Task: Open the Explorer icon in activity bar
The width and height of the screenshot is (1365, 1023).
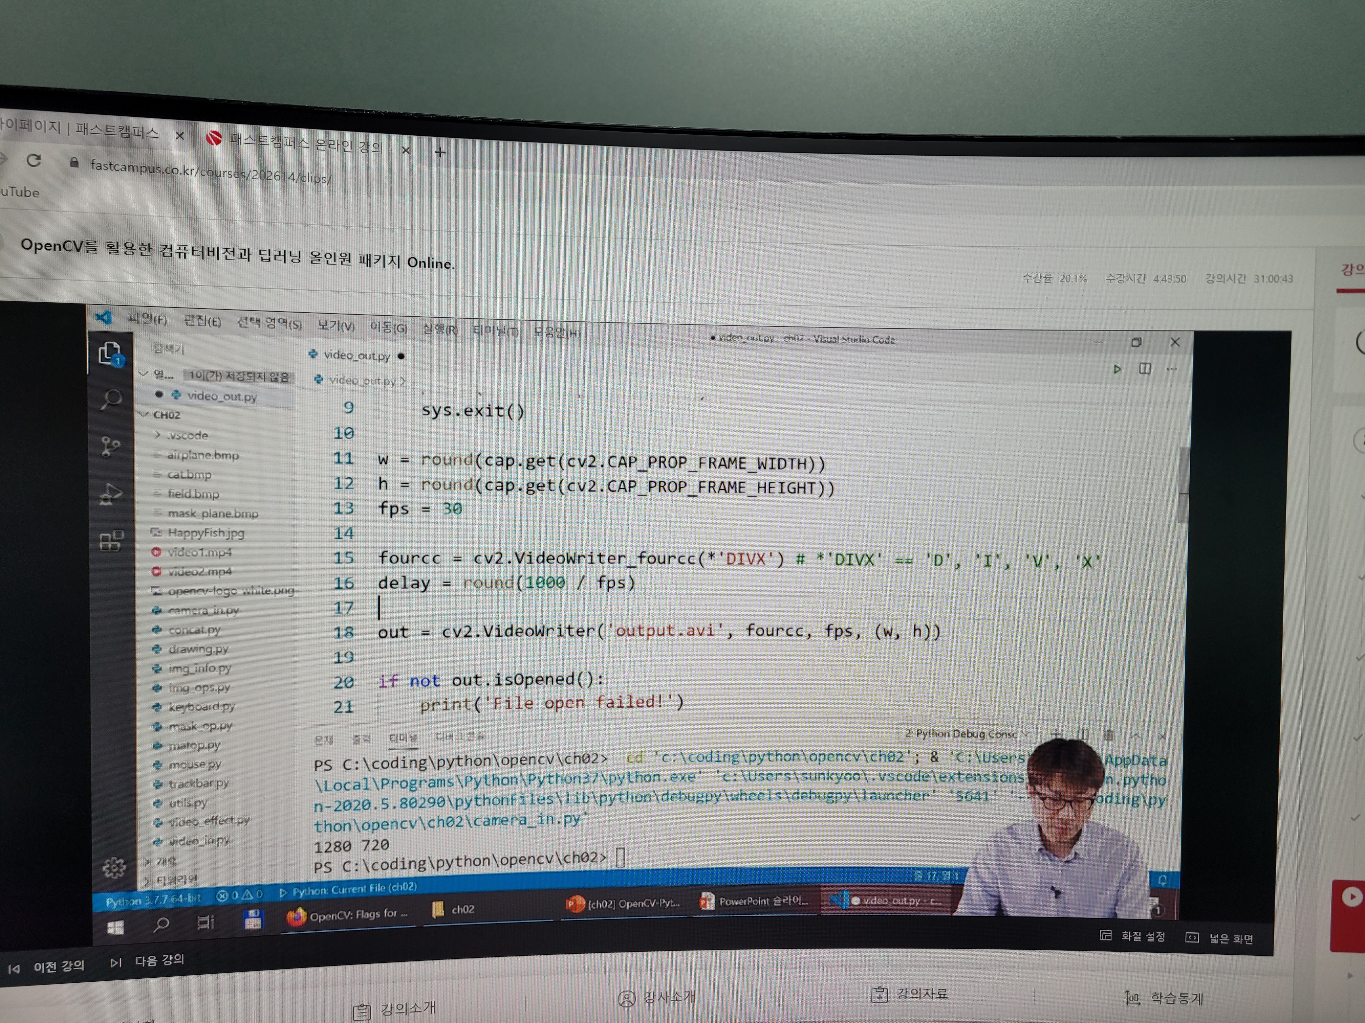Action: click(110, 353)
